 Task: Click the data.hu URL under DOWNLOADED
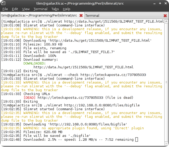(83, 67)
